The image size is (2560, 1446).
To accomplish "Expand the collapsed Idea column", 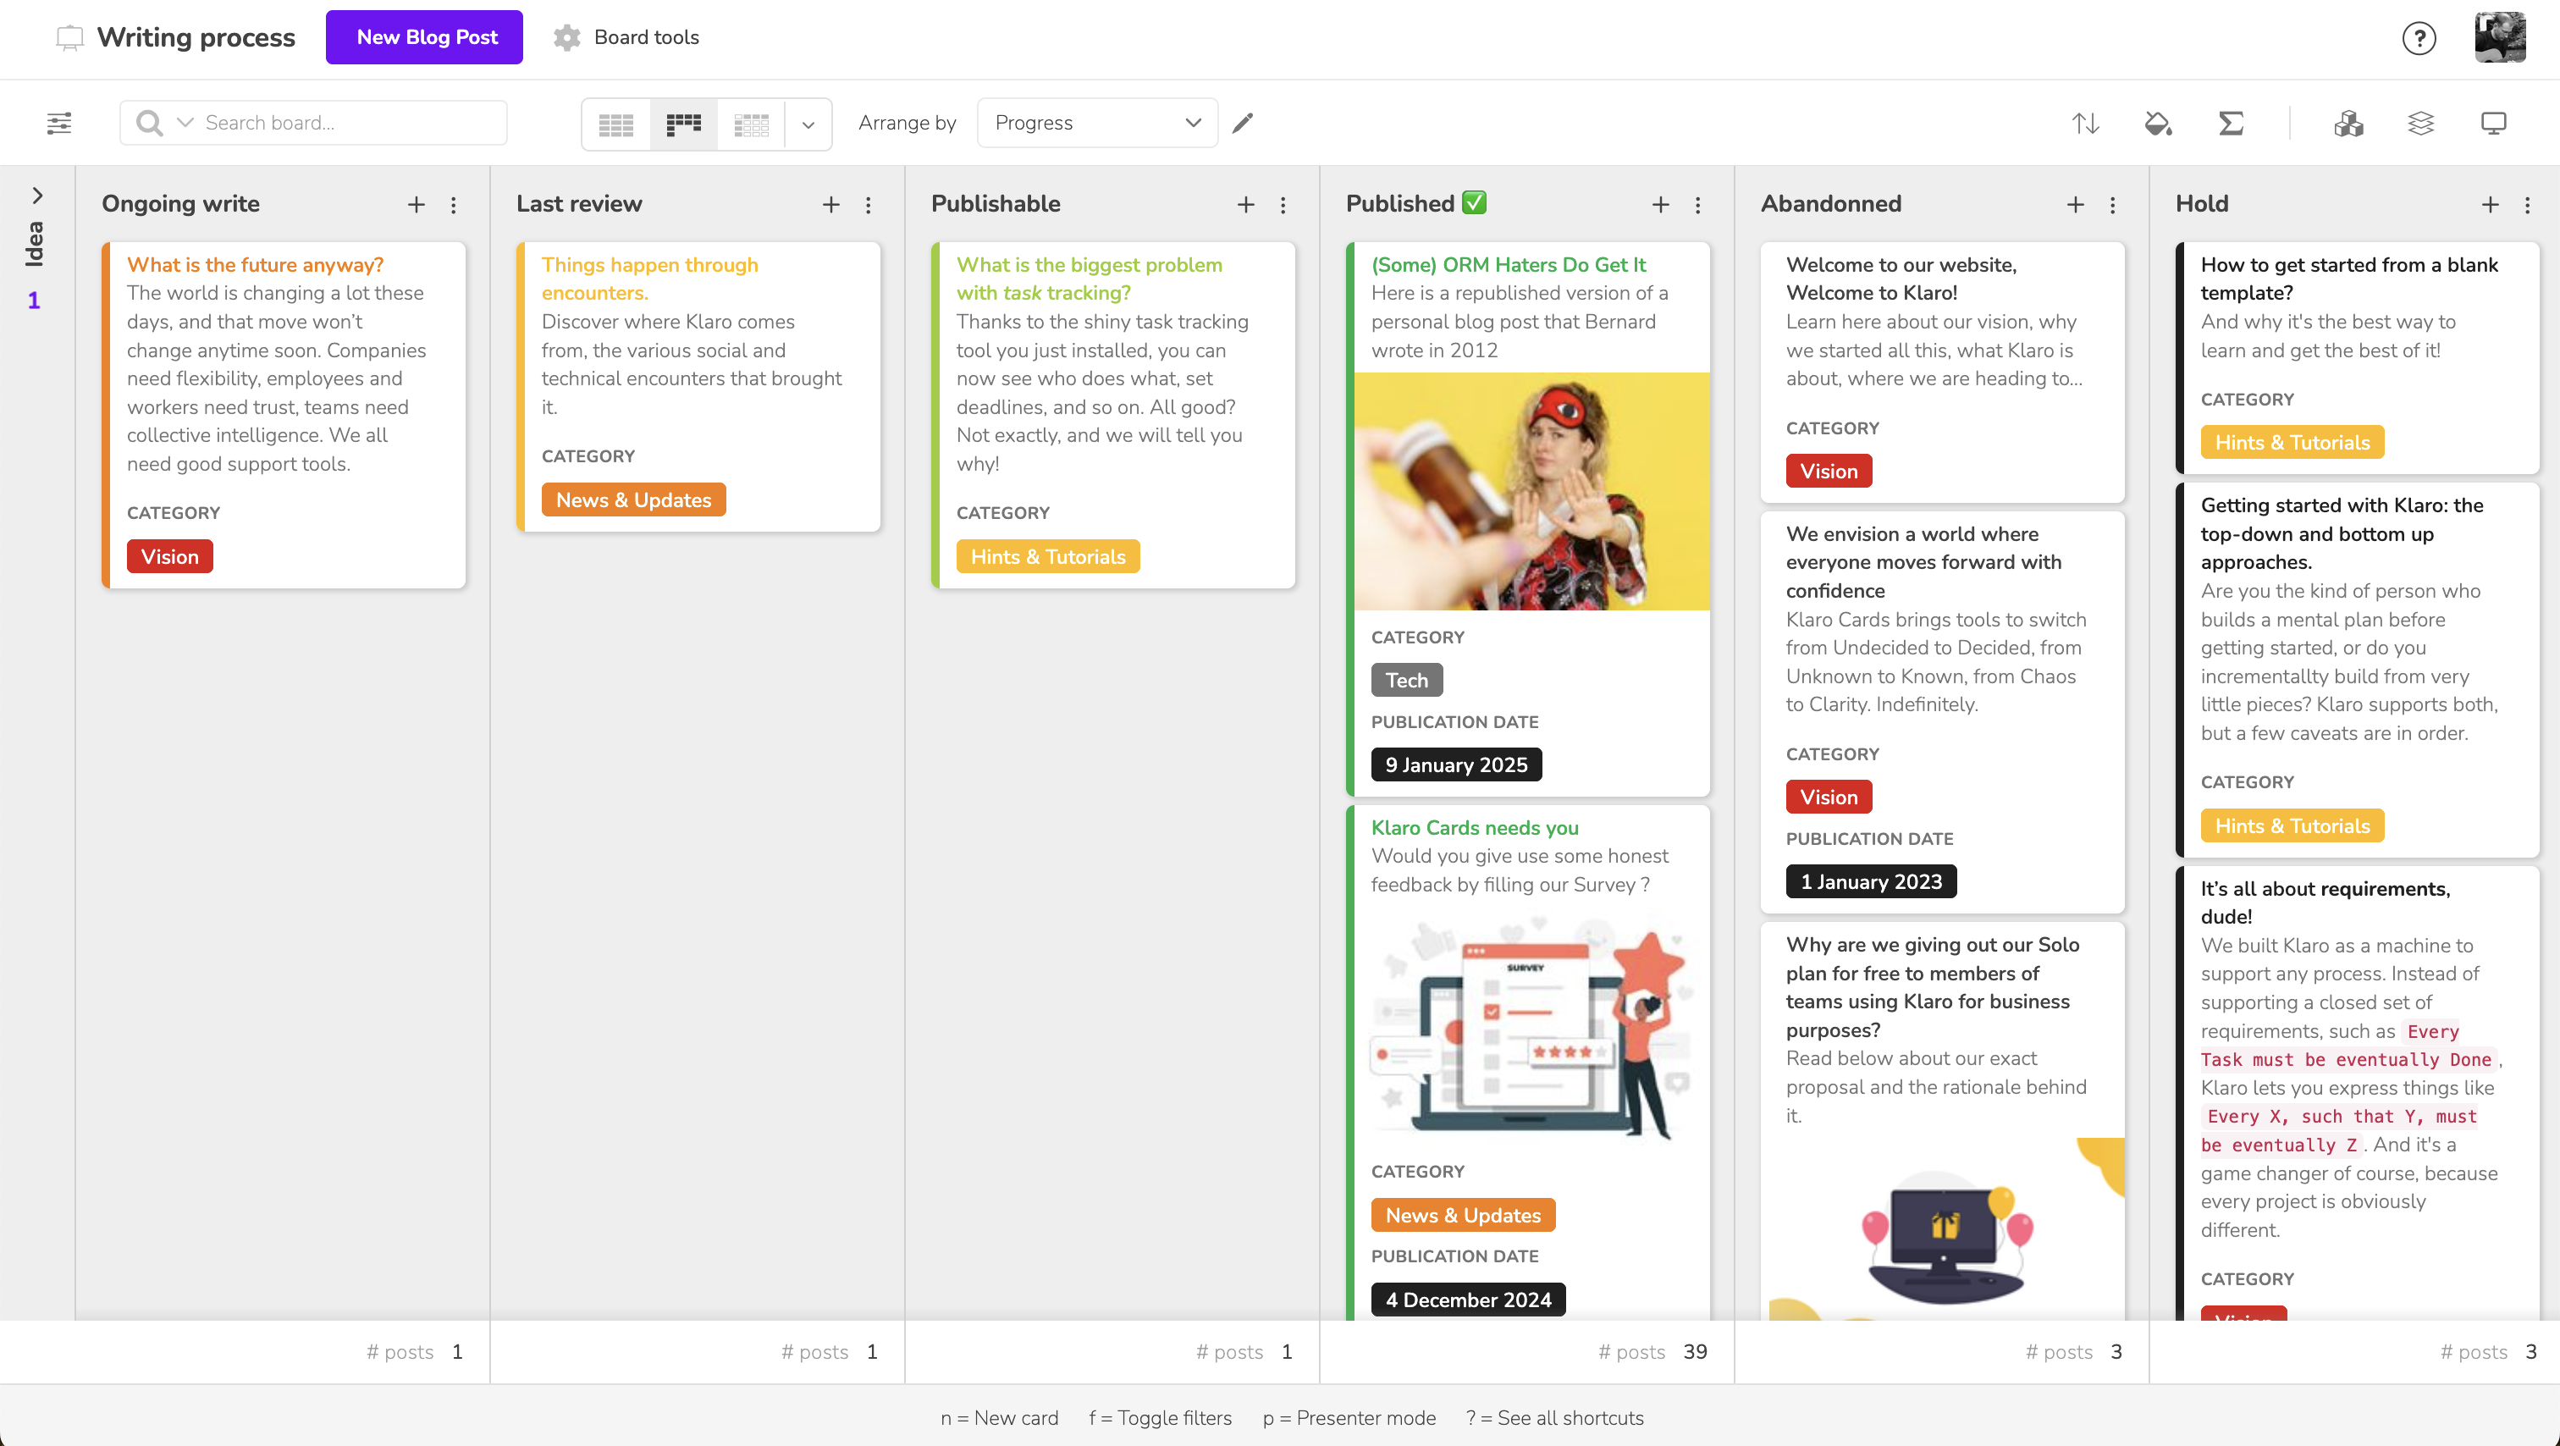I will [36, 195].
